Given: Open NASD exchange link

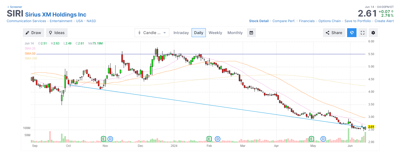Looking at the screenshot, I should [x=91, y=21].
